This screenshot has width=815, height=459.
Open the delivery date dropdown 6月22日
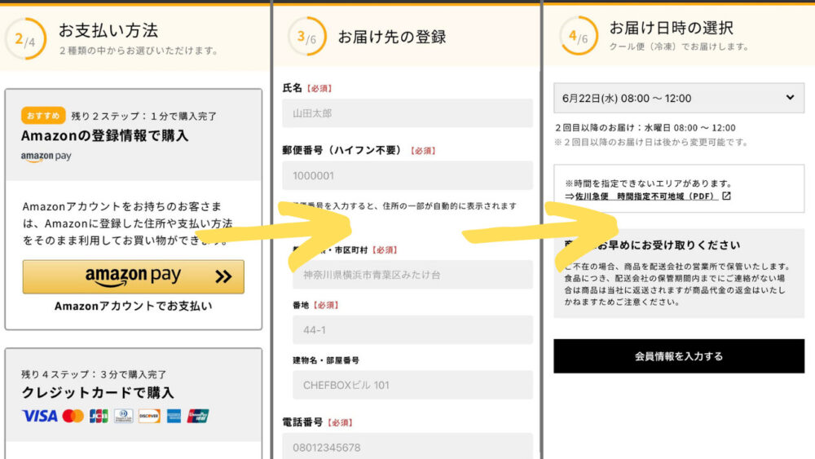[679, 98]
